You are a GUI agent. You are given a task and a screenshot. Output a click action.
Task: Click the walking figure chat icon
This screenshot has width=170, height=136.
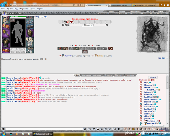tap(102, 129)
